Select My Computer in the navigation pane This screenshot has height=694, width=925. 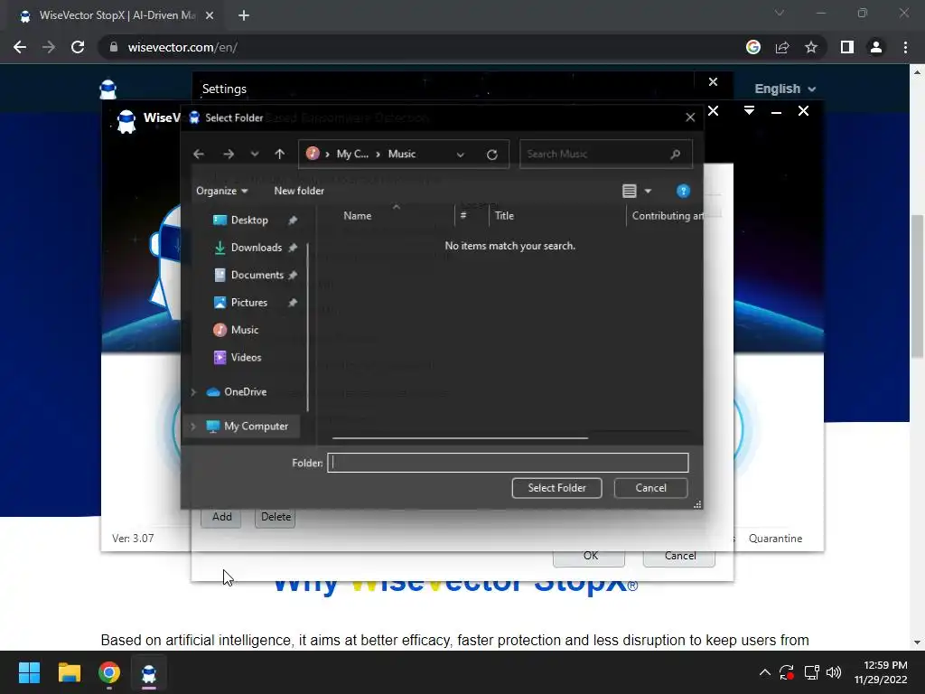point(256,427)
